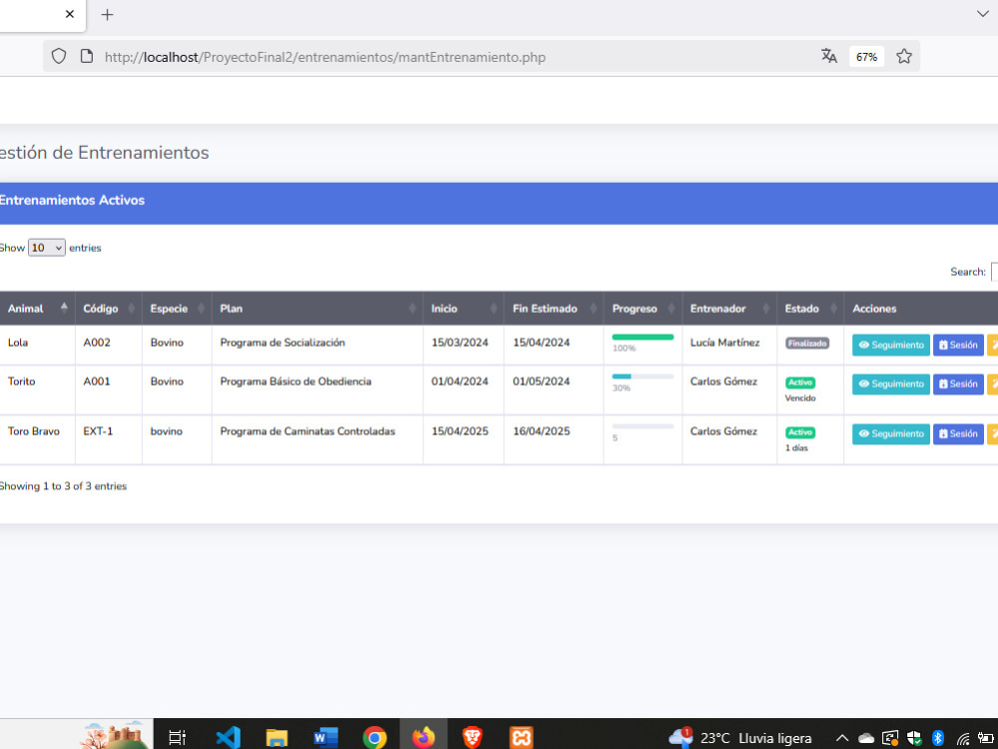Click the translate page icon

click(x=828, y=56)
